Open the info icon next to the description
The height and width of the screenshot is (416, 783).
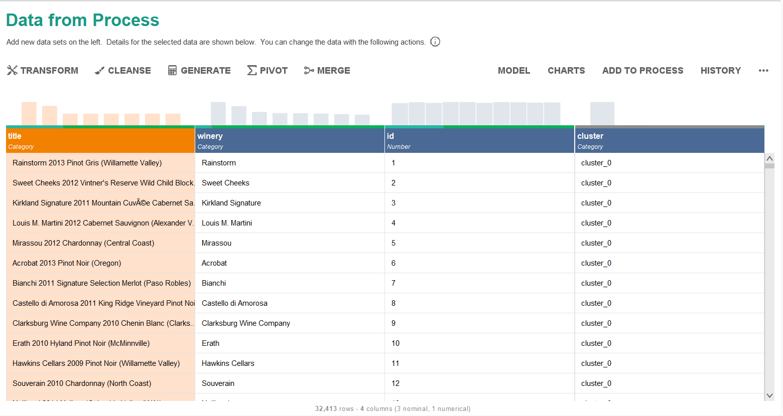[435, 42]
